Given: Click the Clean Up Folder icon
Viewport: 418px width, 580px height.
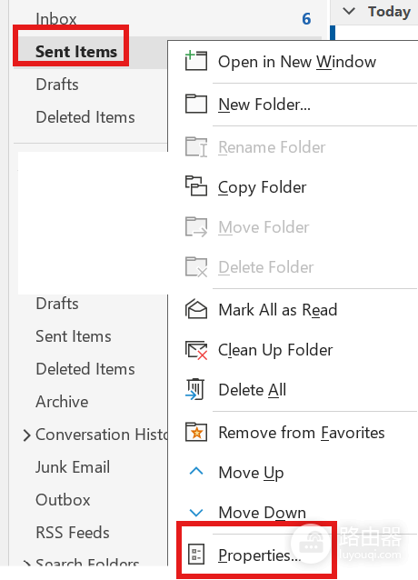Looking at the screenshot, I should coord(196,350).
